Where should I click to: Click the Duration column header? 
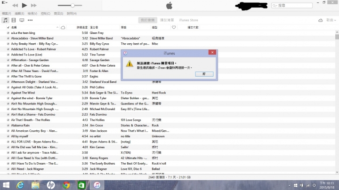(82, 27)
